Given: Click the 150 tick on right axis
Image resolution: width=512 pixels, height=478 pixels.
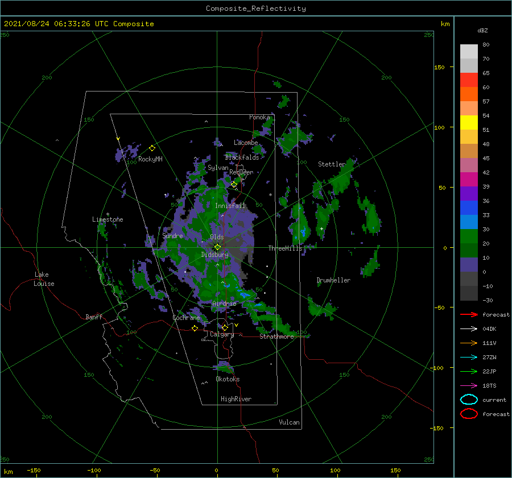Looking at the screenshot, I should click(x=439, y=67).
